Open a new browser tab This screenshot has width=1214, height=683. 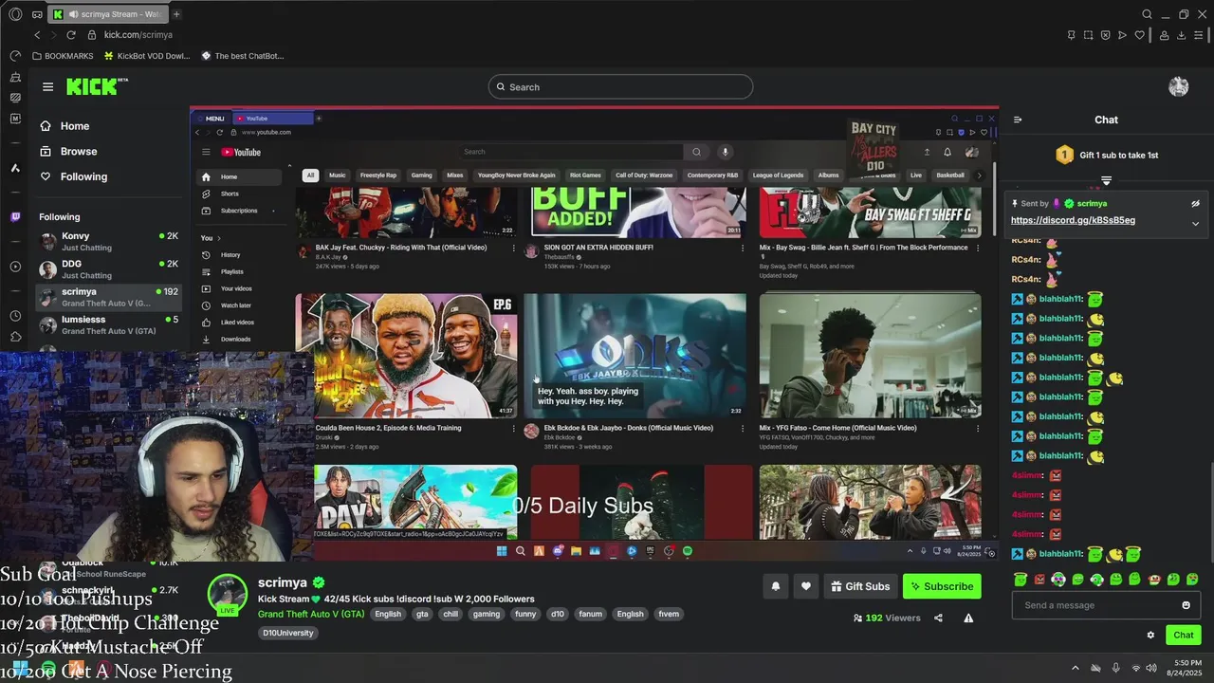point(176,14)
